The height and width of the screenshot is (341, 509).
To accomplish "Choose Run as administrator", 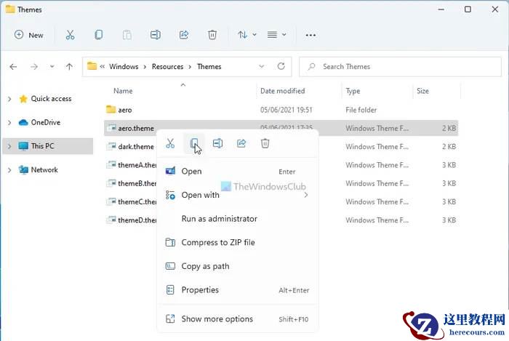I will (238, 219).
